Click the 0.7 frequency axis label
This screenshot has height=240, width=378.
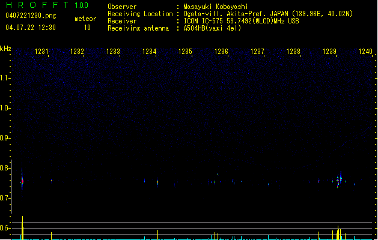coord(5,198)
